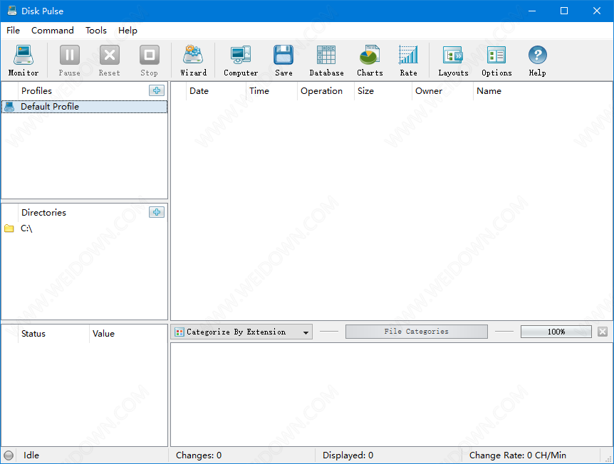Screen dimensions: 614x464
Task: Click the Profiles panel header
Action: (36, 91)
